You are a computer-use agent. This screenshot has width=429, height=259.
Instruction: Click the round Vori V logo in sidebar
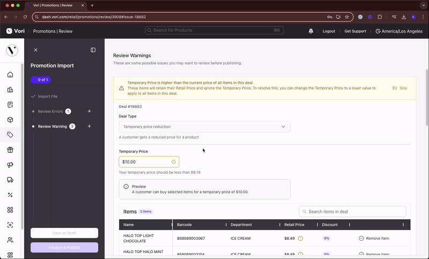12,50
